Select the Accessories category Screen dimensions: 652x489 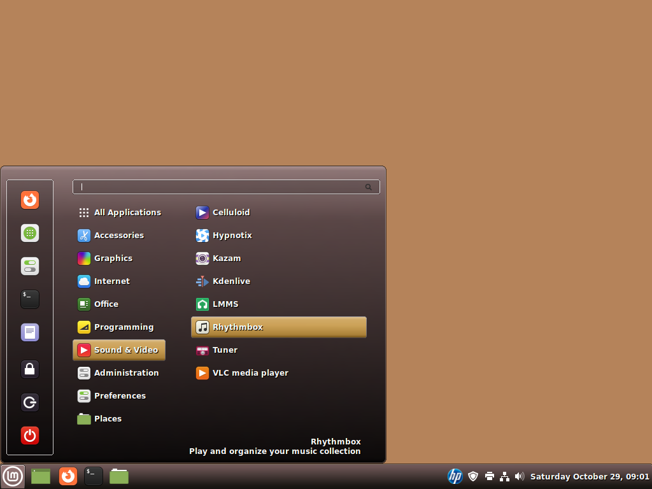click(x=119, y=236)
